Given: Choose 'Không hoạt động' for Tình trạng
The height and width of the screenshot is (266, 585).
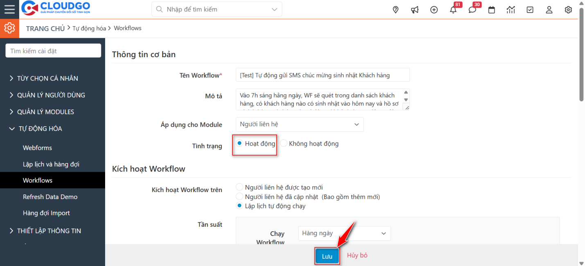Looking at the screenshot, I should (x=283, y=143).
